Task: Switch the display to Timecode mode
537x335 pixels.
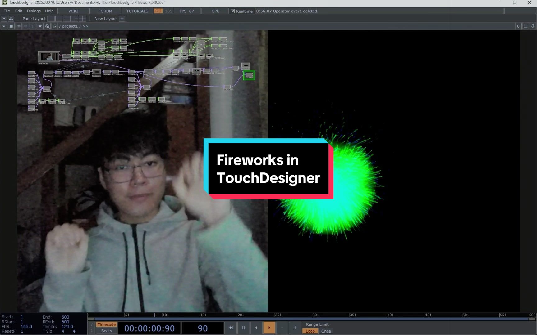Action: pos(106,324)
